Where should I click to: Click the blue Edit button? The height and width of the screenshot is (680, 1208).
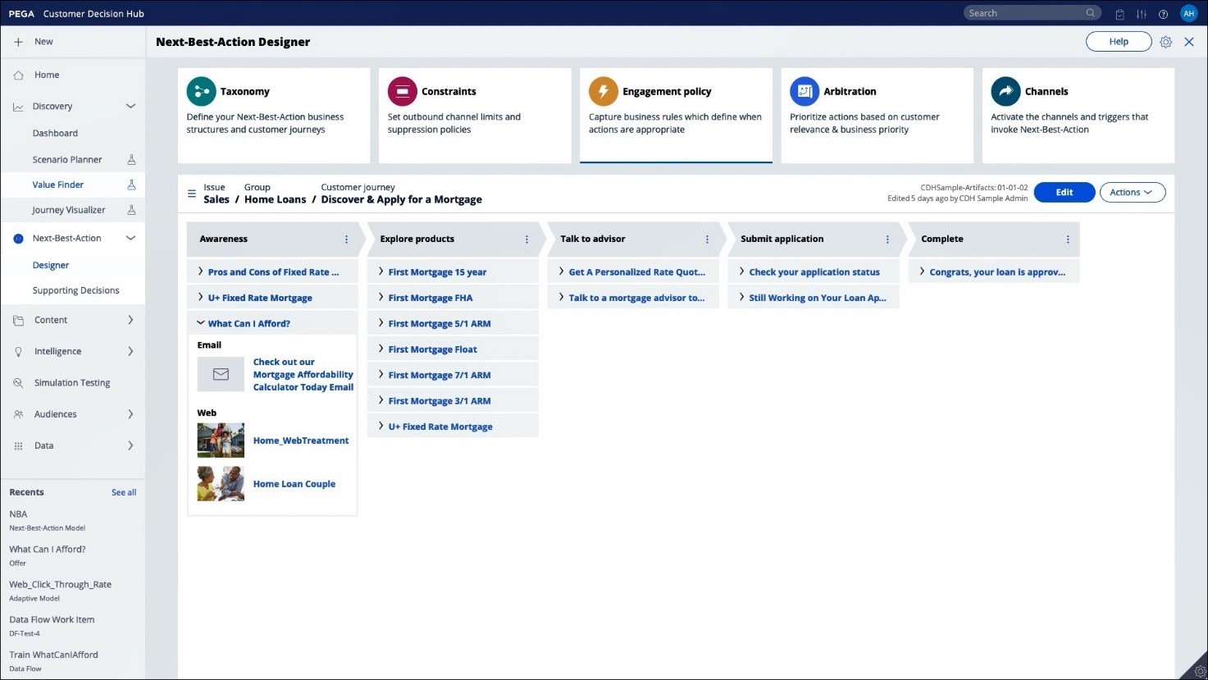point(1064,193)
